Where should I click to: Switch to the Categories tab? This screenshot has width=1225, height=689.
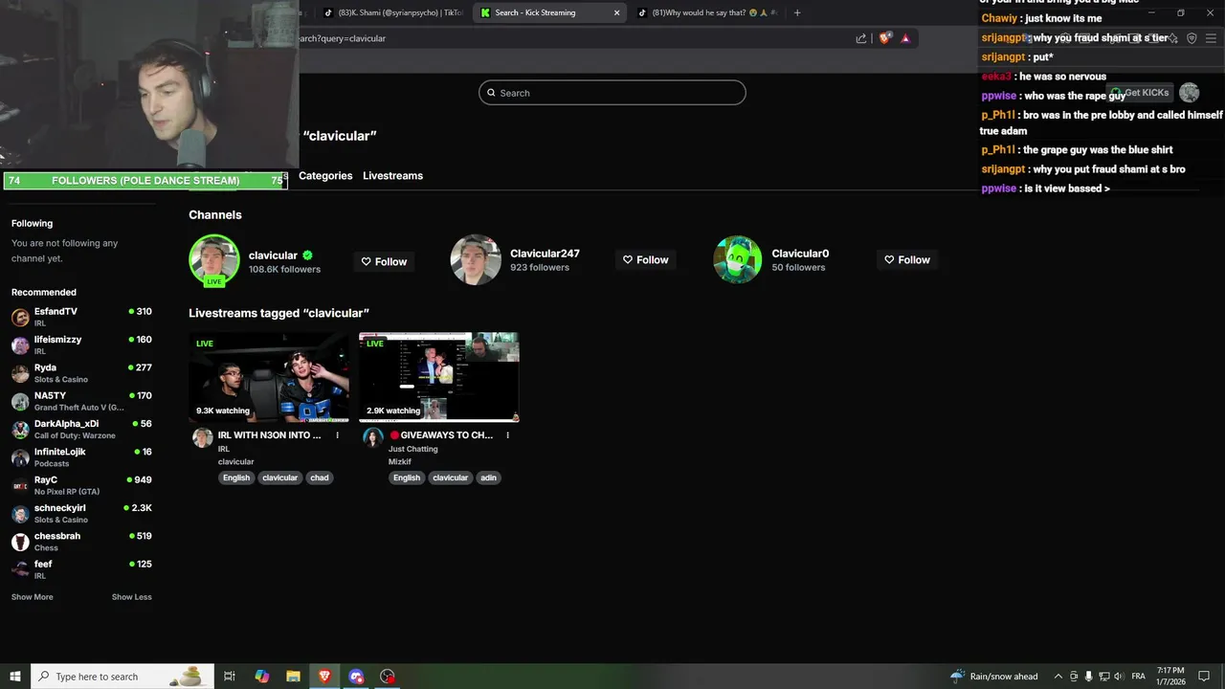tap(325, 176)
